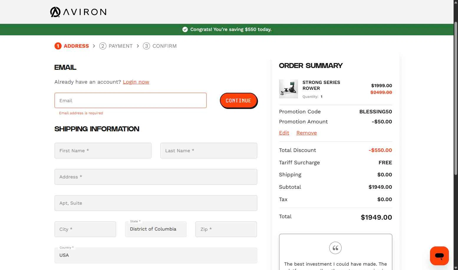Image resolution: width=458 pixels, height=270 pixels.
Task: Focus the First Name field
Action: pos(103,150)
